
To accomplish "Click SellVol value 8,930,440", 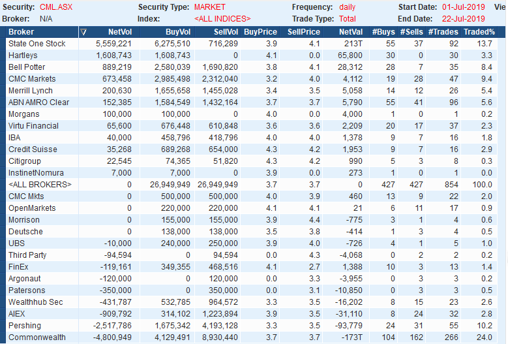I will point(220,337).
